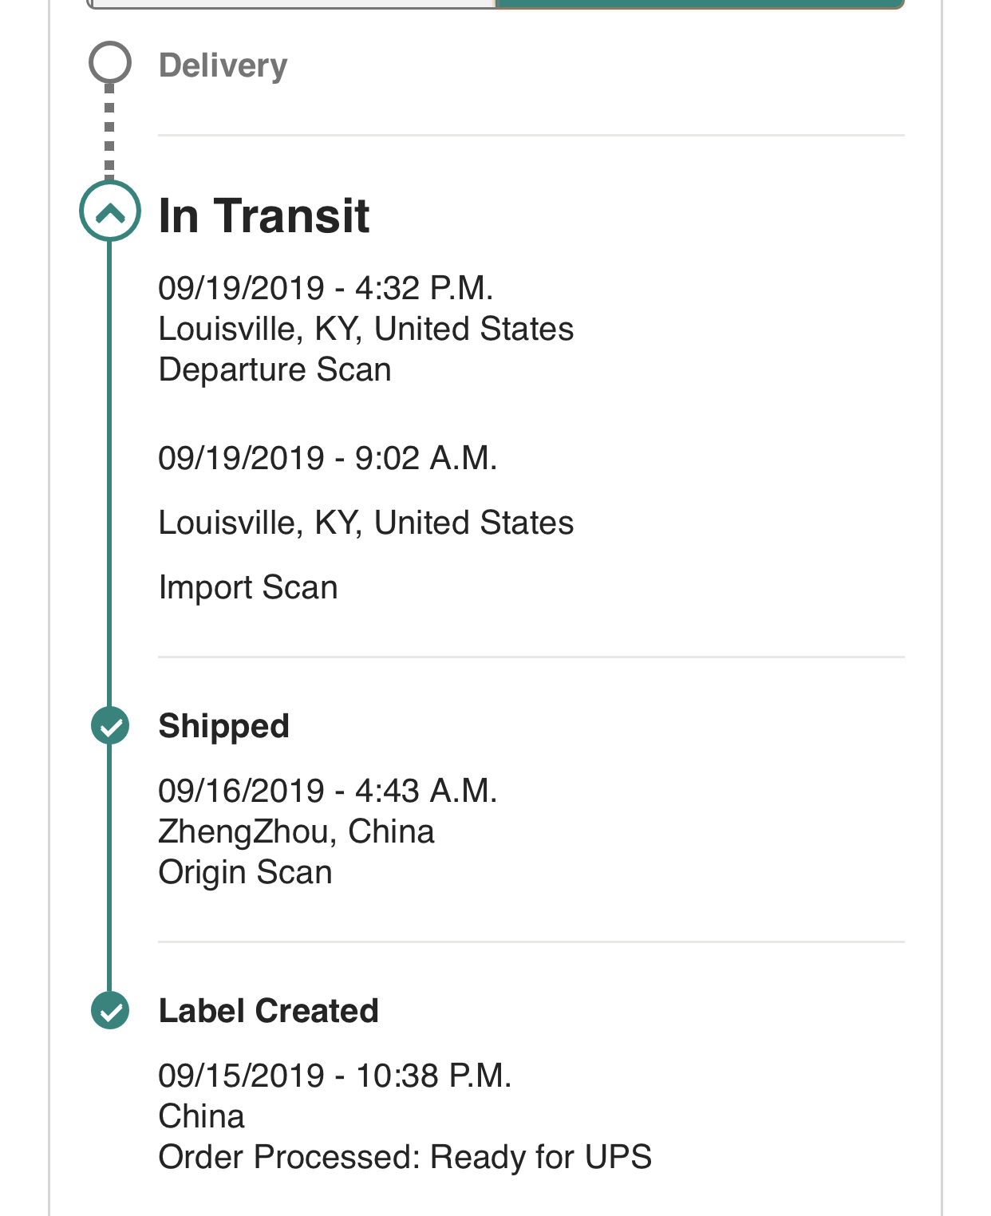Click the Label Created green checkmark icon
The width and height of the screenshot is (991, 1216).
click(x=110, y=1010)
